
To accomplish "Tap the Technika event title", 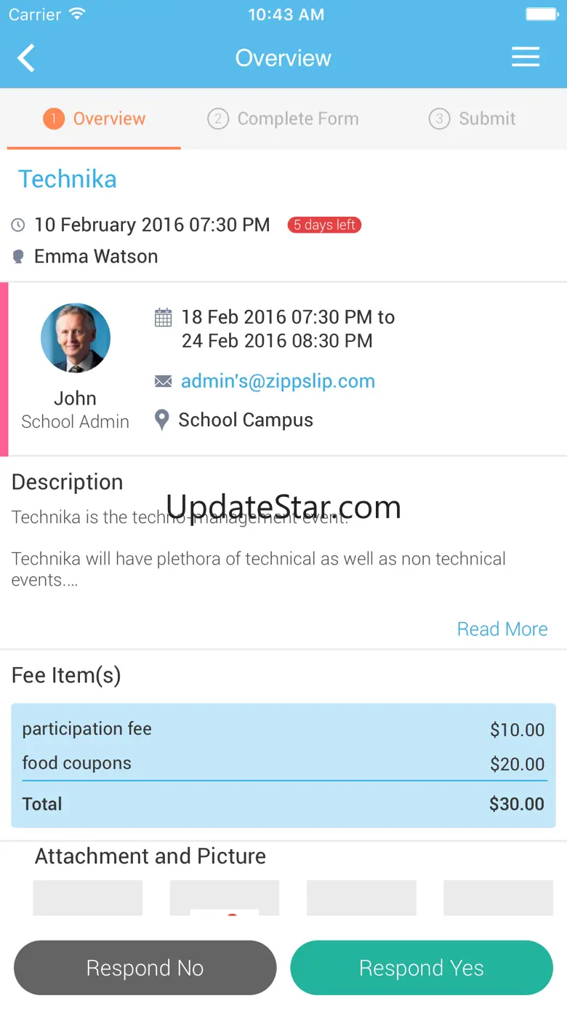I will click(68, 179).
